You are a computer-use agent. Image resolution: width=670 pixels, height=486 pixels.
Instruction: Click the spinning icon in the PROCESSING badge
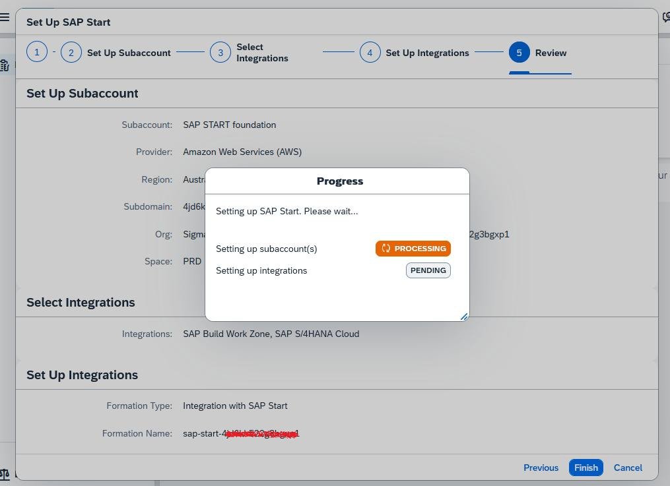386,249
